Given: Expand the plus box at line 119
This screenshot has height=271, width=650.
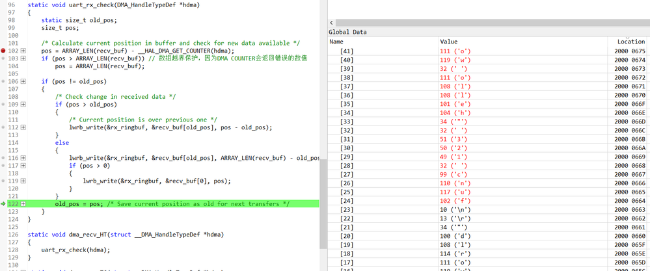Looking at the screenshot, I should (x=23, y=181).
